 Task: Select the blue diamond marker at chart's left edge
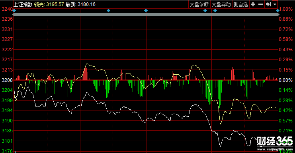[14, 11]
